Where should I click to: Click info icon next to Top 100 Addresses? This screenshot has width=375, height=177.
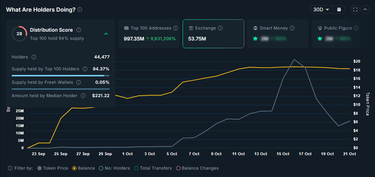[x=176, y=28]
